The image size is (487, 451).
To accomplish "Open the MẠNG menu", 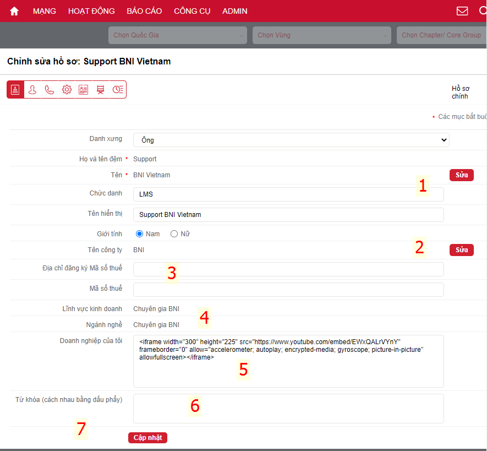I will pos(45,11).
